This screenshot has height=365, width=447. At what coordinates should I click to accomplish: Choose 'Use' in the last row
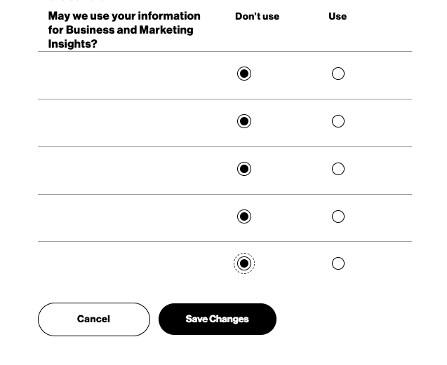pyautogui.click(x=338, y=263)
